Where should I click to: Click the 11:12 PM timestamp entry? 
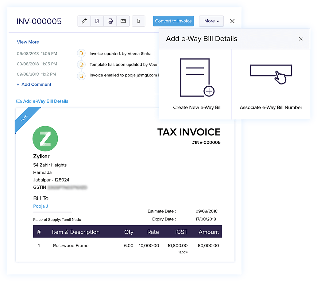coord(37,74)
